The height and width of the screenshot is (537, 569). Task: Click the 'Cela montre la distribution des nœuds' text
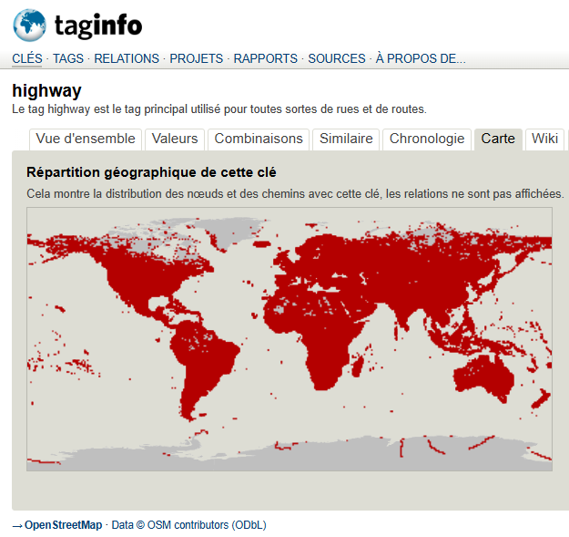click(295, 193)
